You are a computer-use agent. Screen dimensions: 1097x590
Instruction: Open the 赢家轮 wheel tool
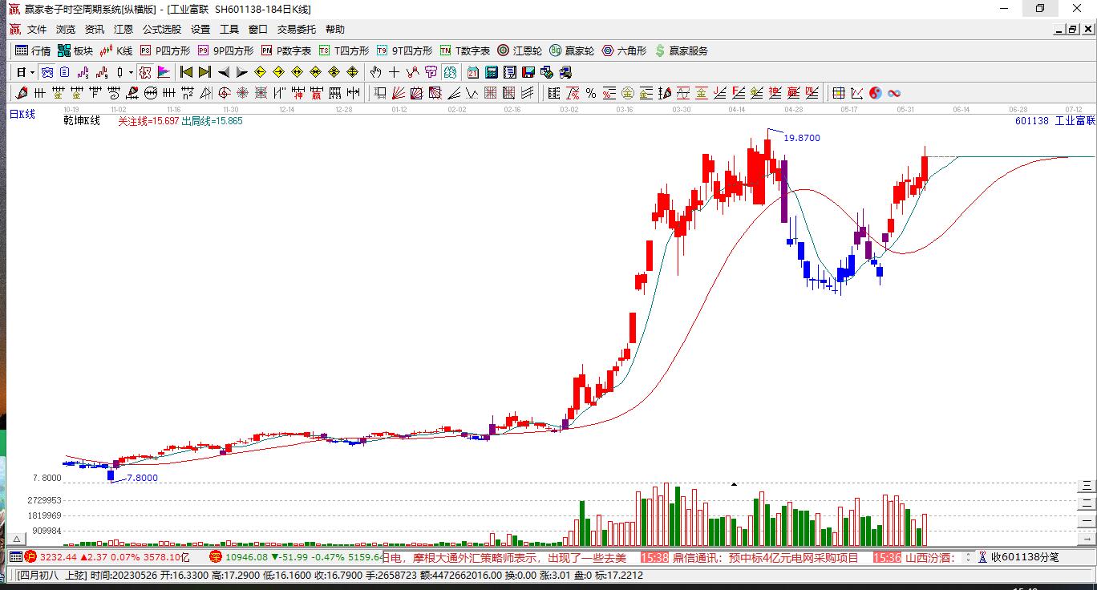pos(572,51)
